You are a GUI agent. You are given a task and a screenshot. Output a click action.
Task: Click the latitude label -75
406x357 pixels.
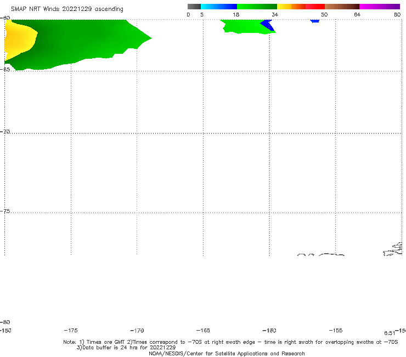5,211
